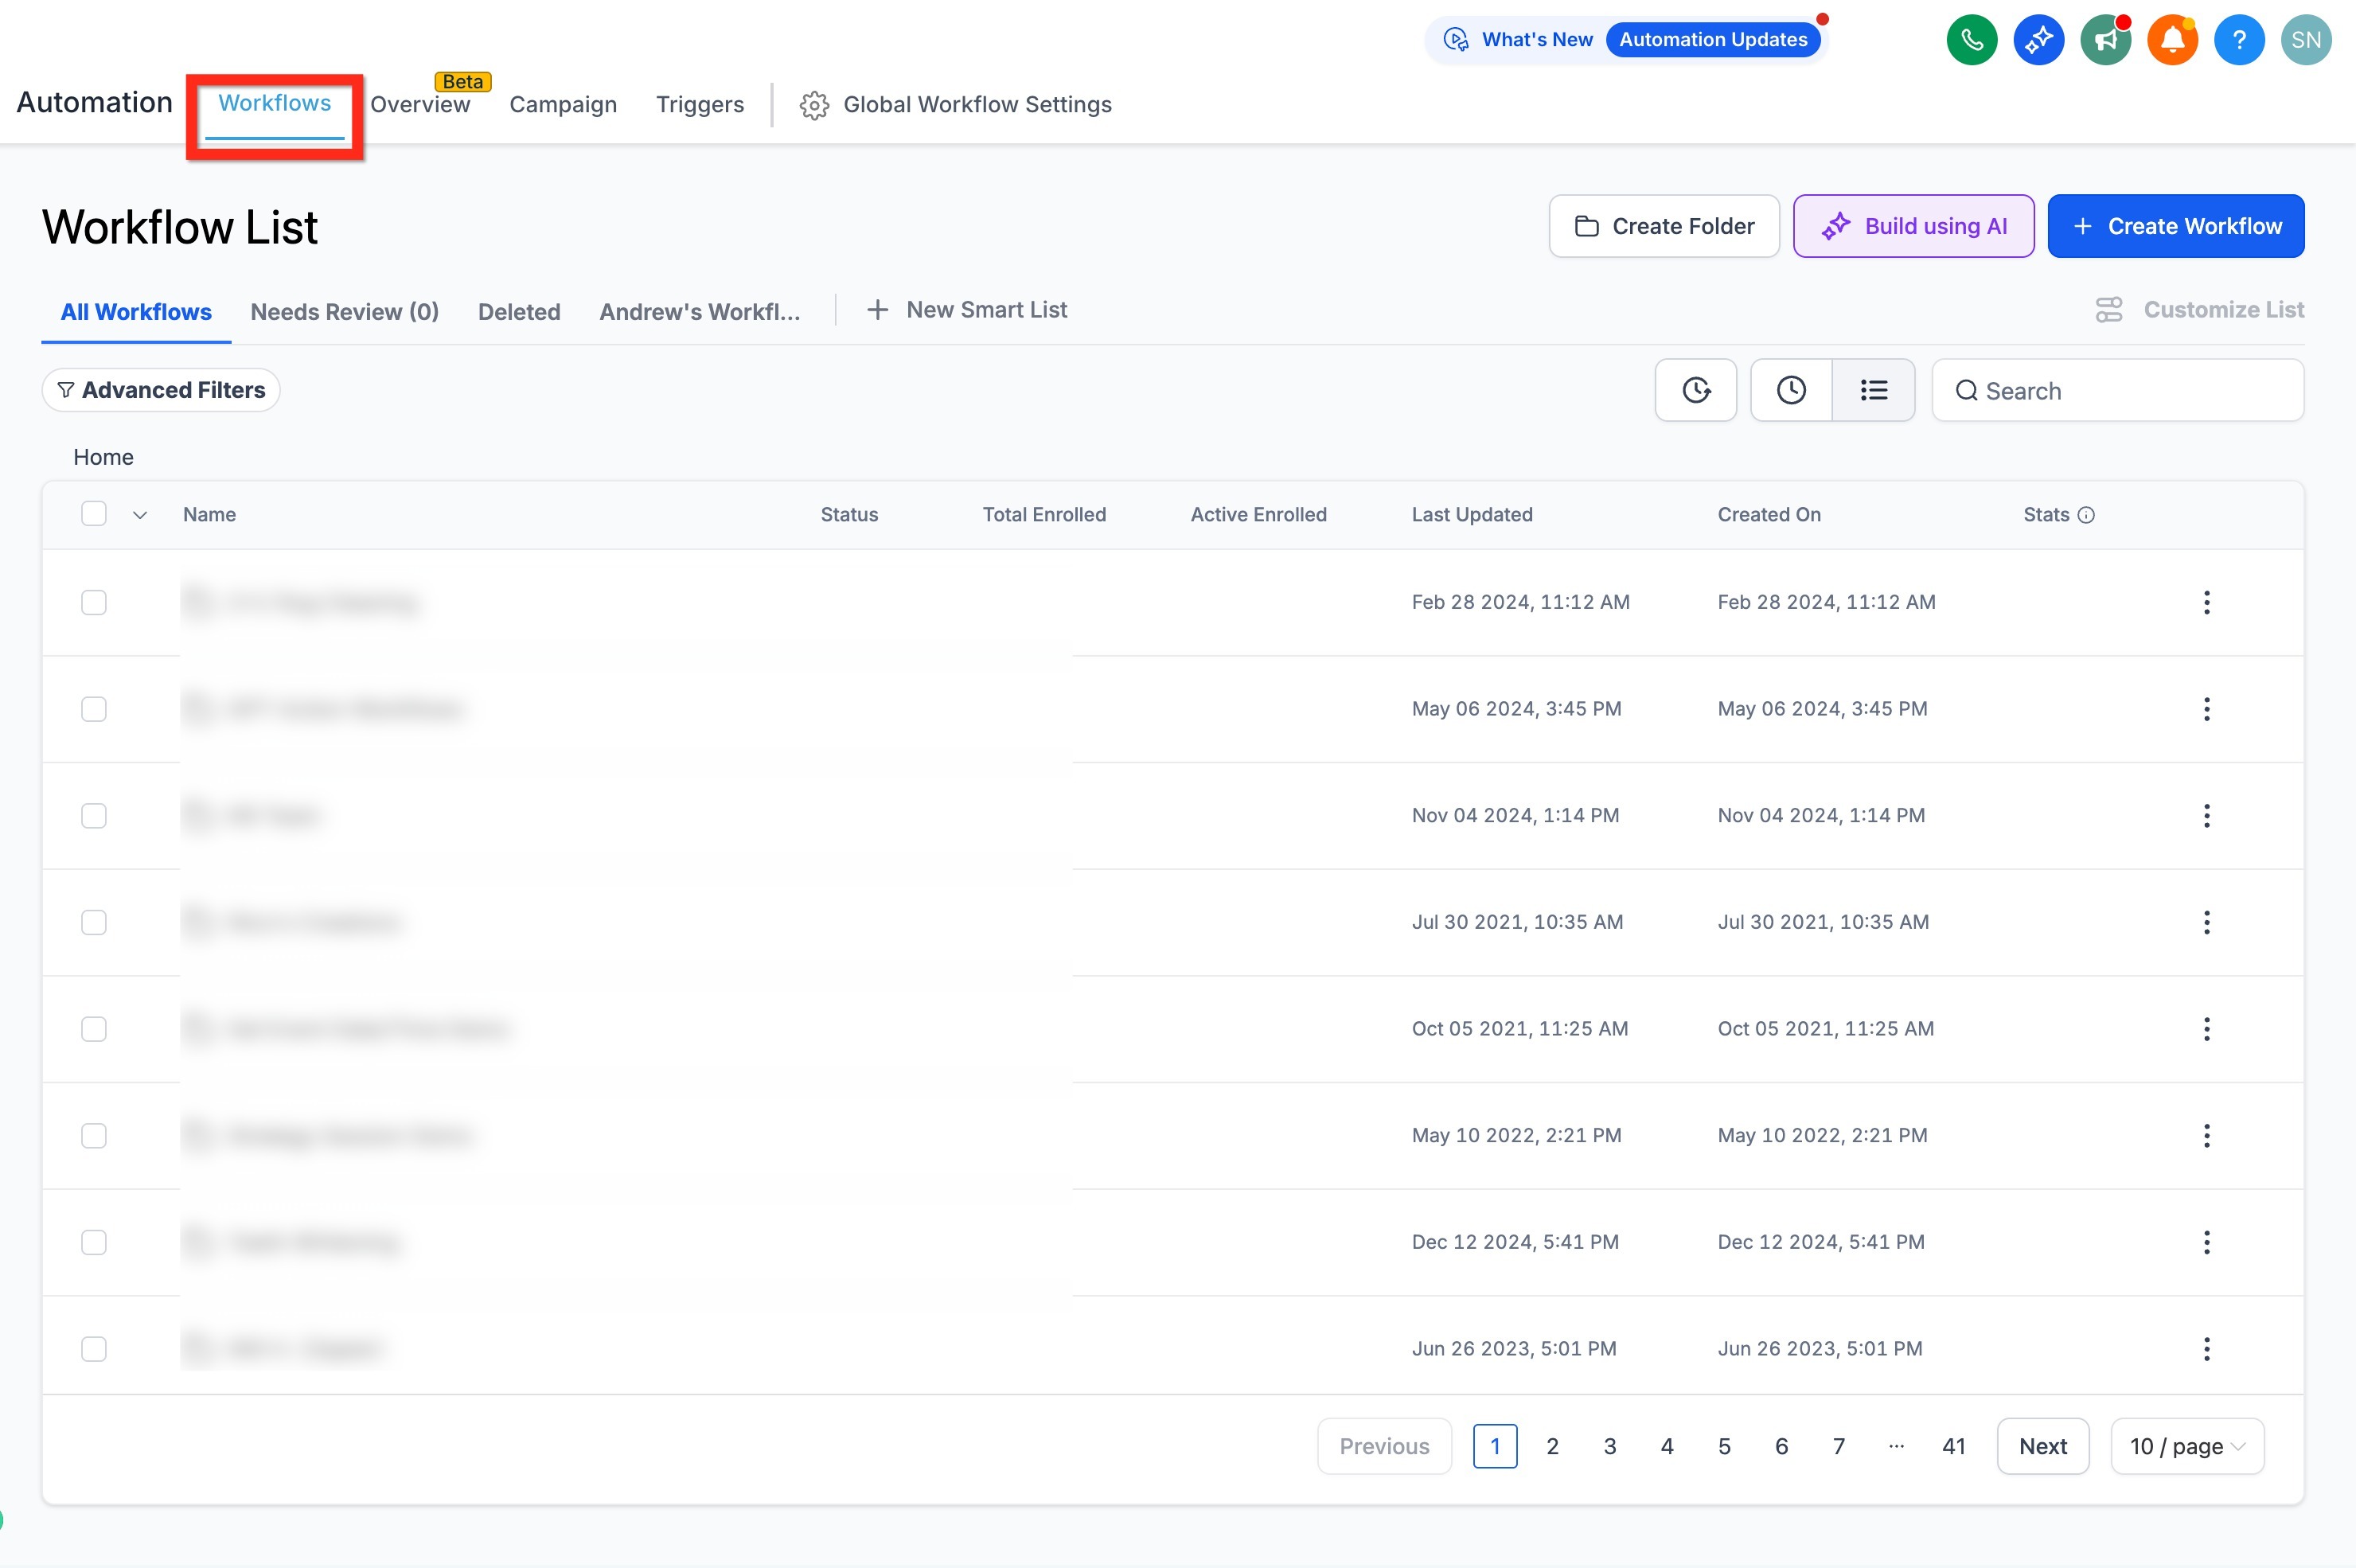Click the Name column header
This screenshot has width=2356, height=1568.
tap(209, 515)
